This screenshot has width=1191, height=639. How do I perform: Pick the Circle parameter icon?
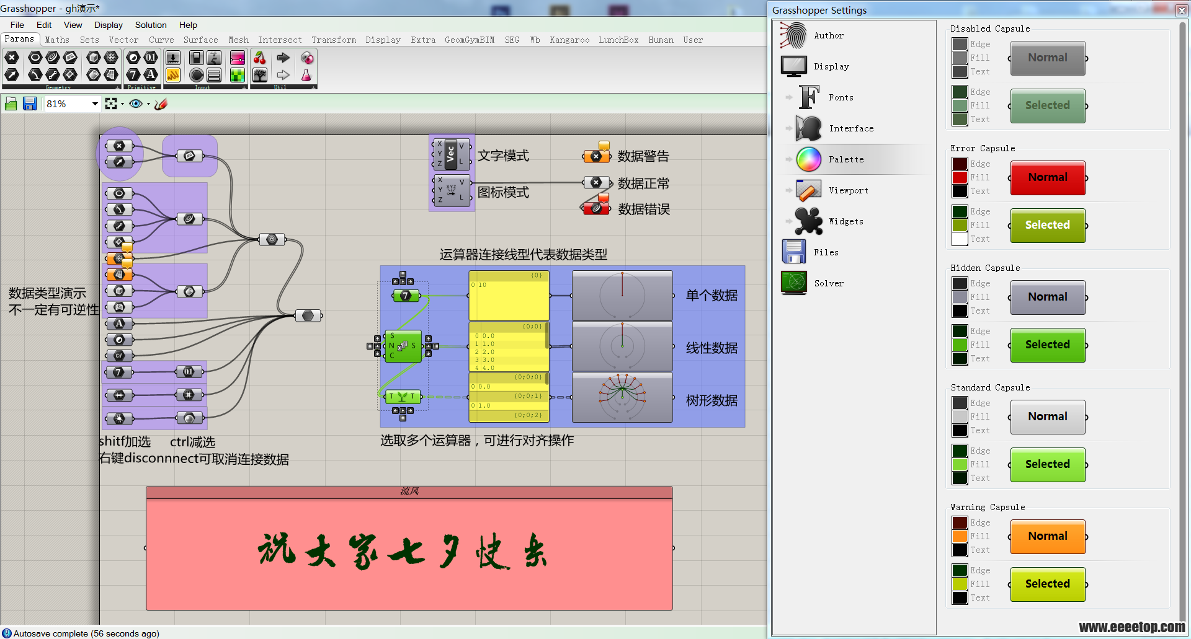pyautogui.click(x=35, y=58)
